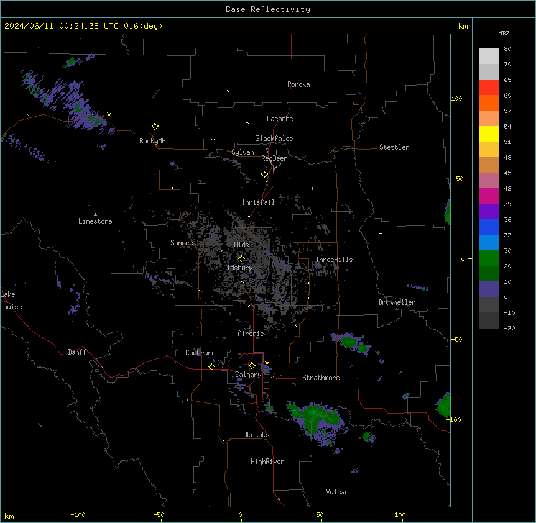Viewport: 536px width, 523px height.
Task: Click the yellow V marker northeast of Calgary
Action: coord(267,363)
